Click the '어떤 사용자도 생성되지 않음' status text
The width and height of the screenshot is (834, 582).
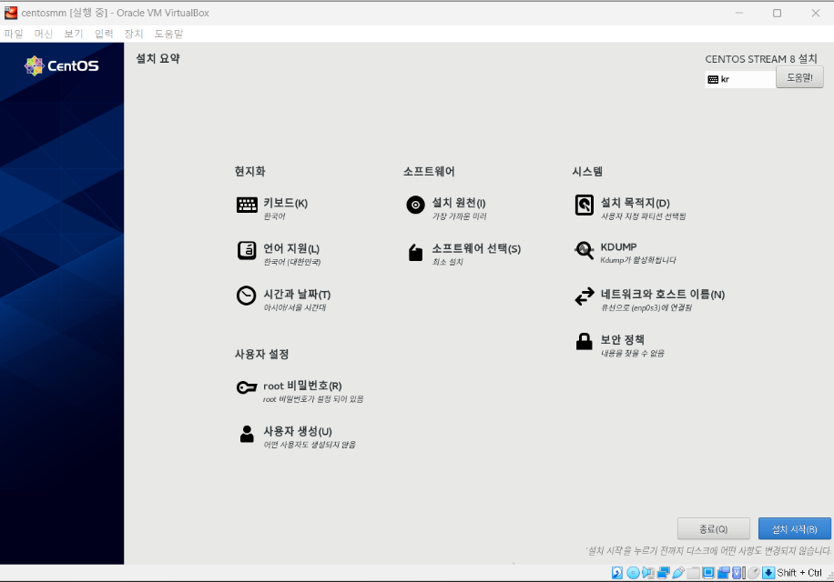click(x=310, y=445)
